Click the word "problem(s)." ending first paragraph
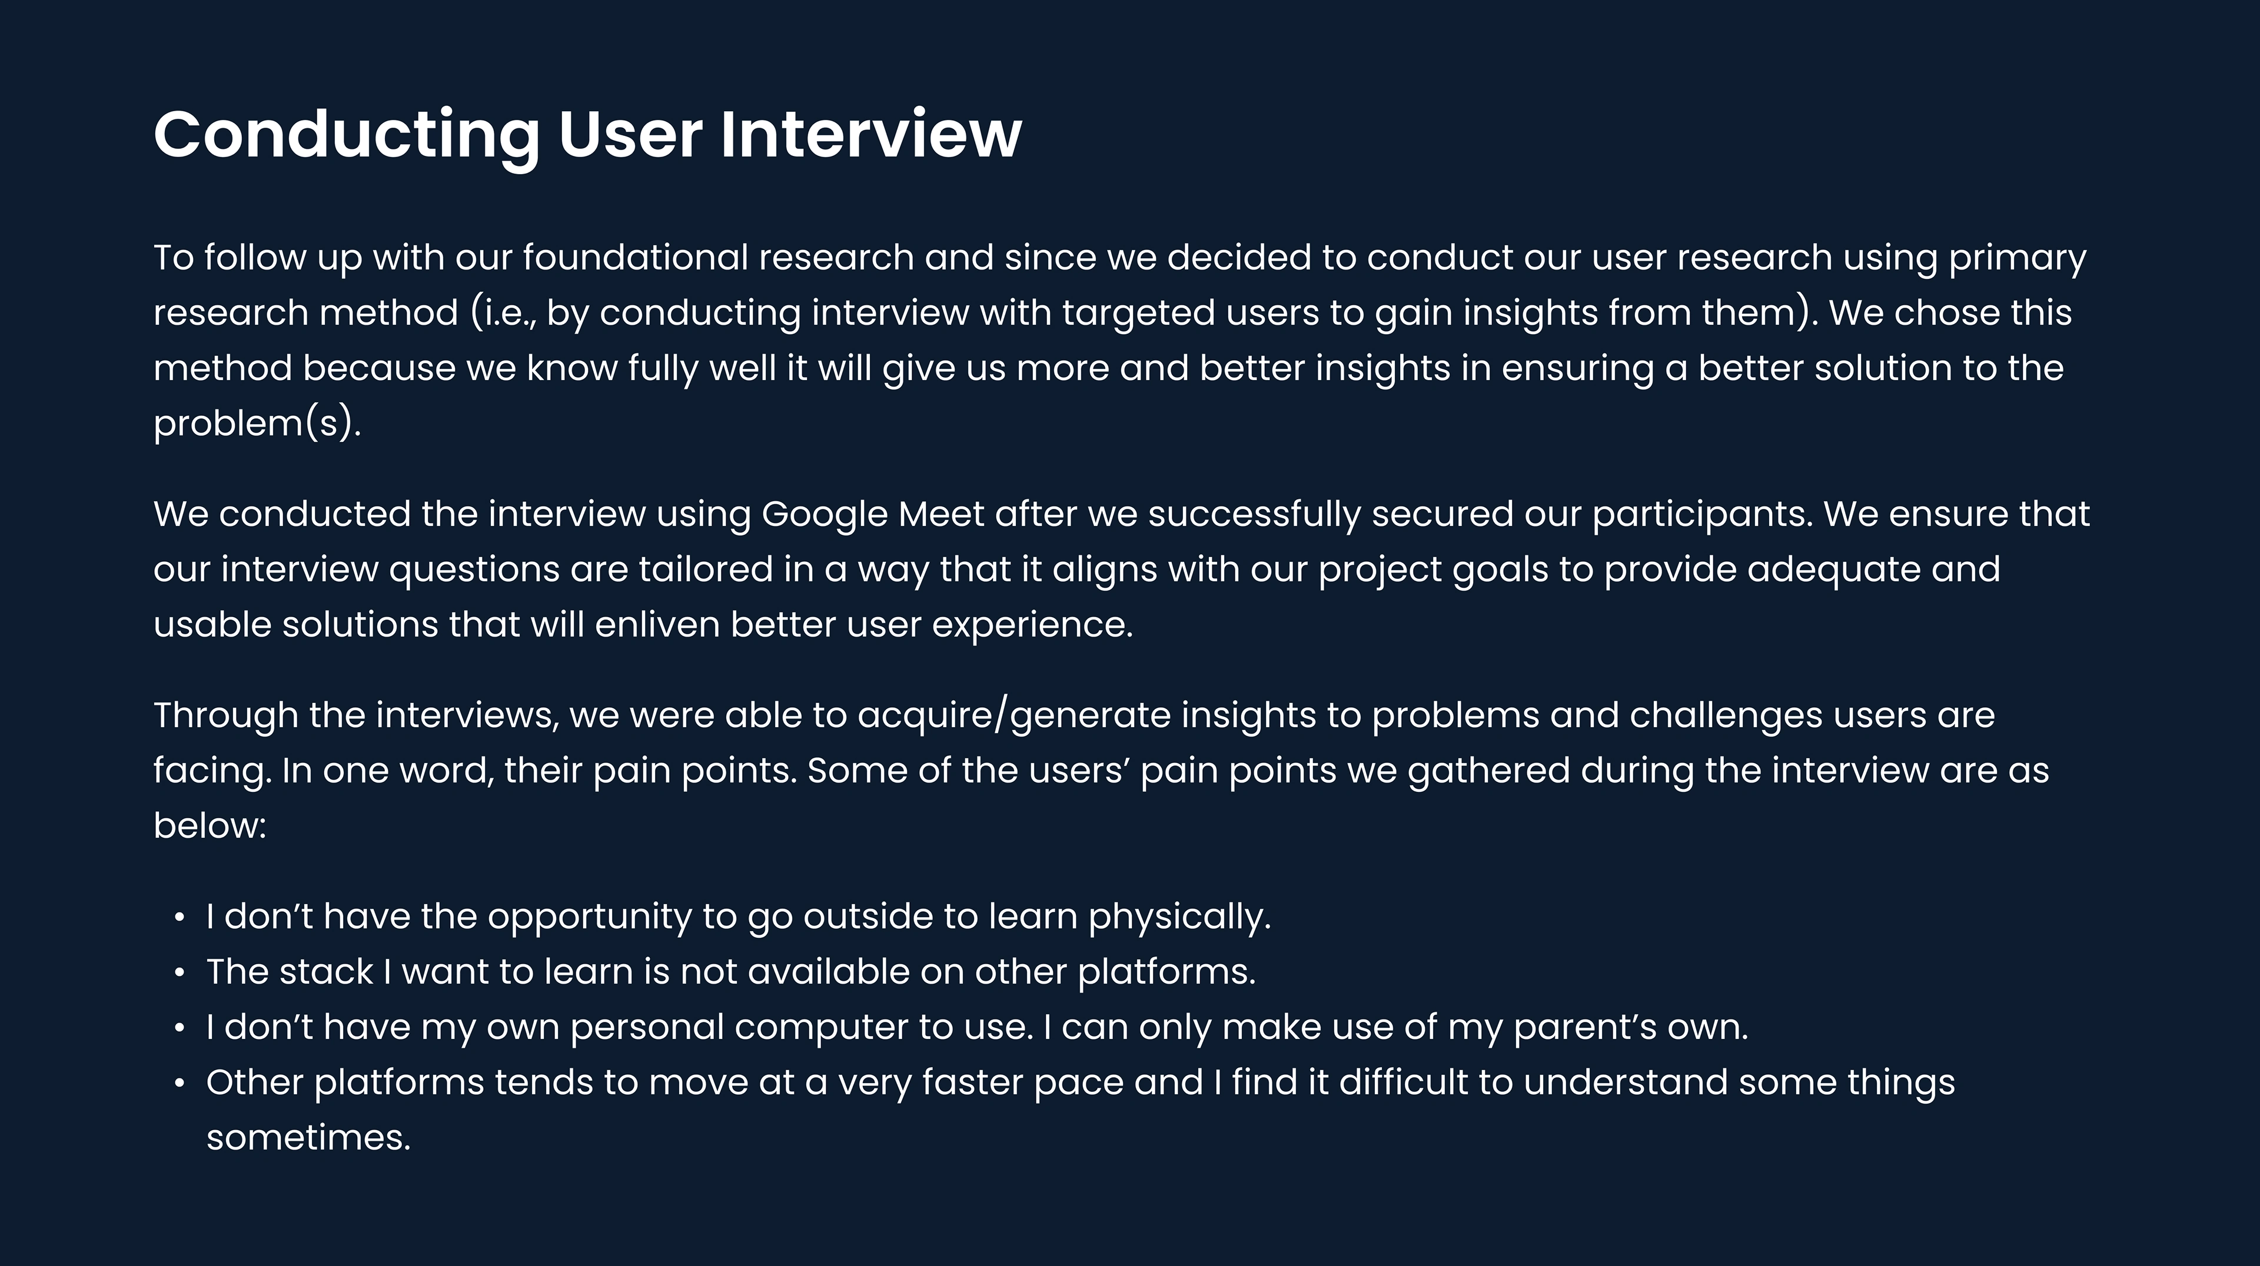This screenshot has height=1266, width=2260. tap(257, 424)
